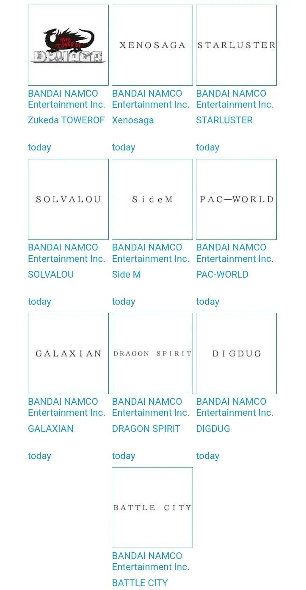This screenshot has height=590, width=306.
Task: Open the Side M title link
Action: point(126,275)
